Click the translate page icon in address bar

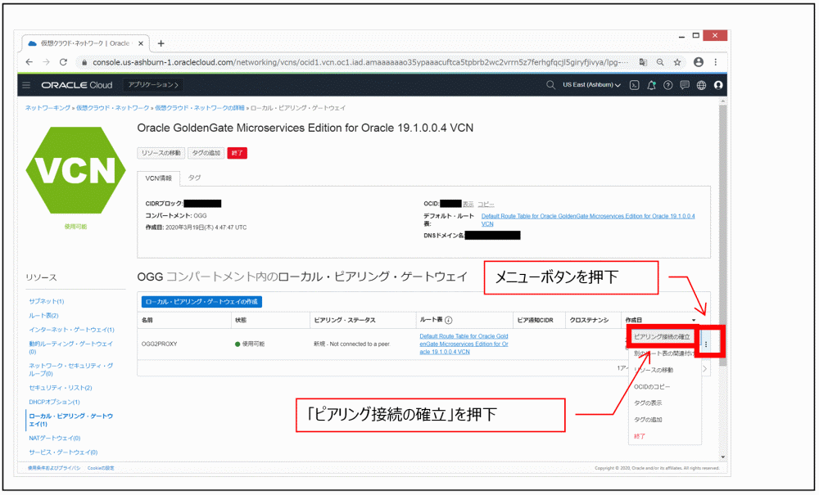pyautogui.click(x=643, y=62)
